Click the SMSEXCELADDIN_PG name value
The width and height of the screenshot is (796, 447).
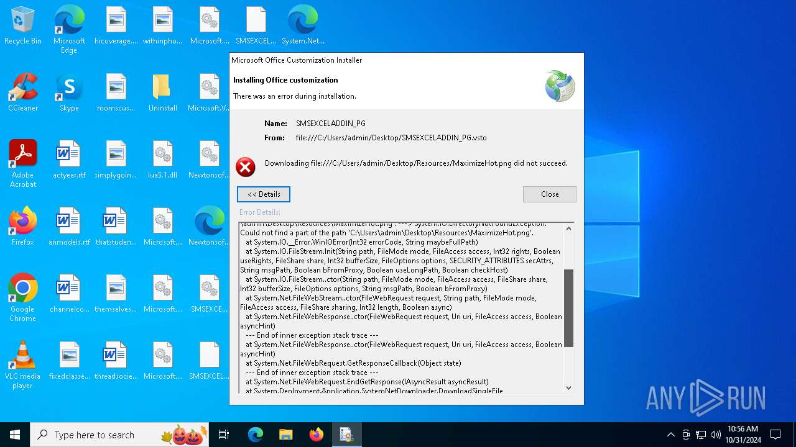click(x=331, y=124)
